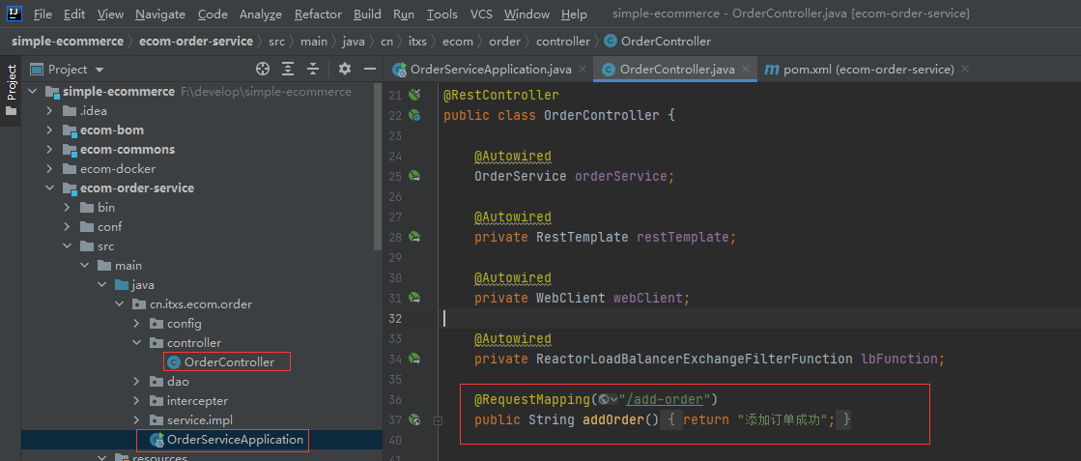Click autowired gutter icon for restTemplate line 28

414,237
